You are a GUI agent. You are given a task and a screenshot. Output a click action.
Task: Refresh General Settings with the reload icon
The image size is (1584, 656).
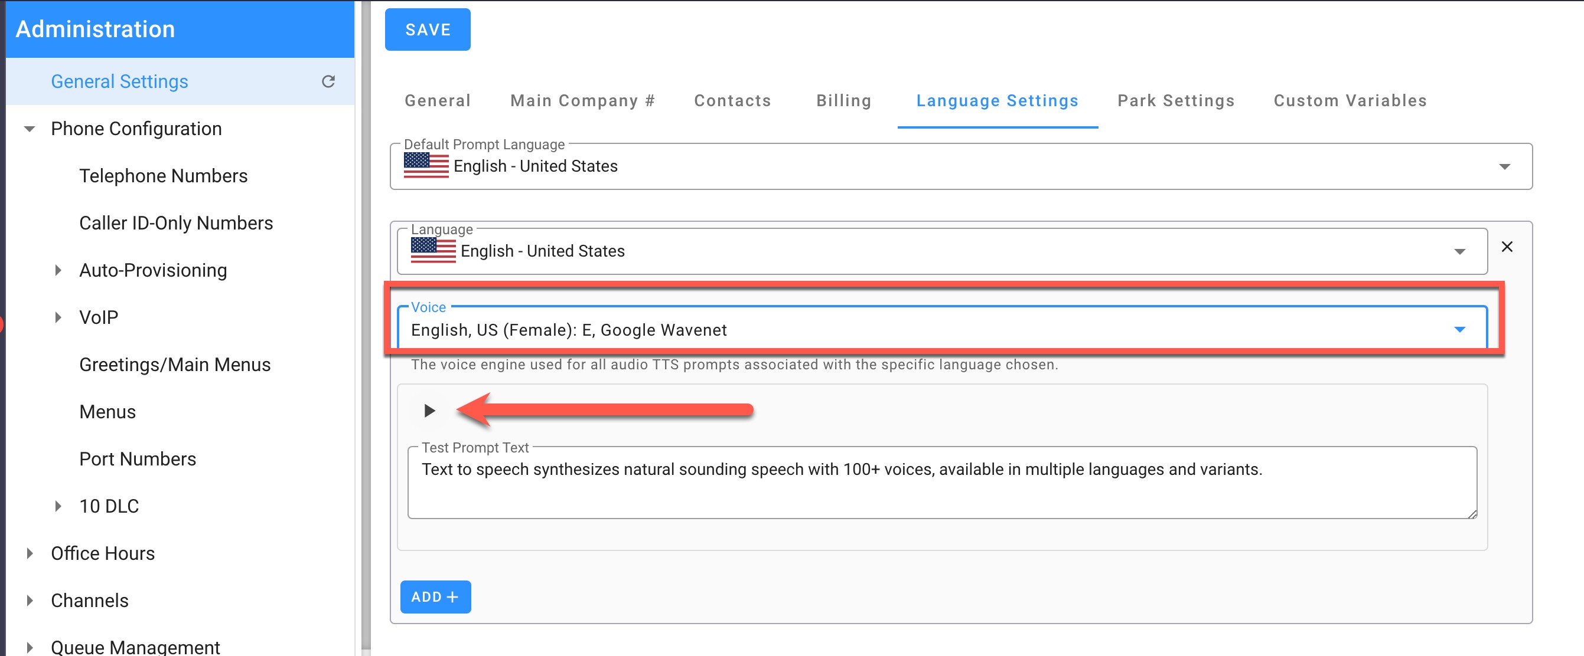pos(328,81)
